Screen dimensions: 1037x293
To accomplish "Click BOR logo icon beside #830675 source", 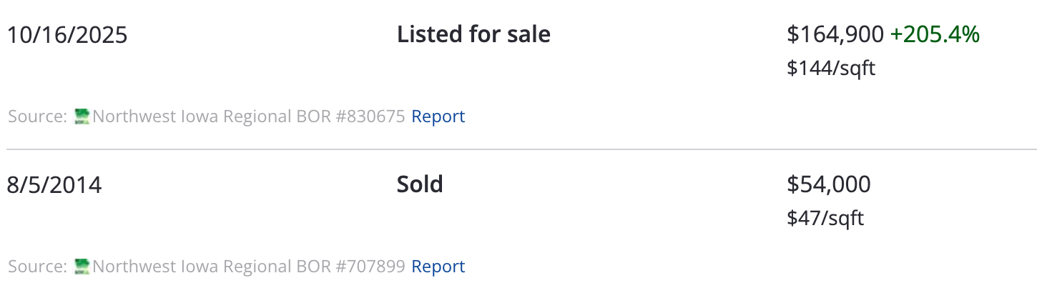I will pyautogui.click(x=82, y=116).
